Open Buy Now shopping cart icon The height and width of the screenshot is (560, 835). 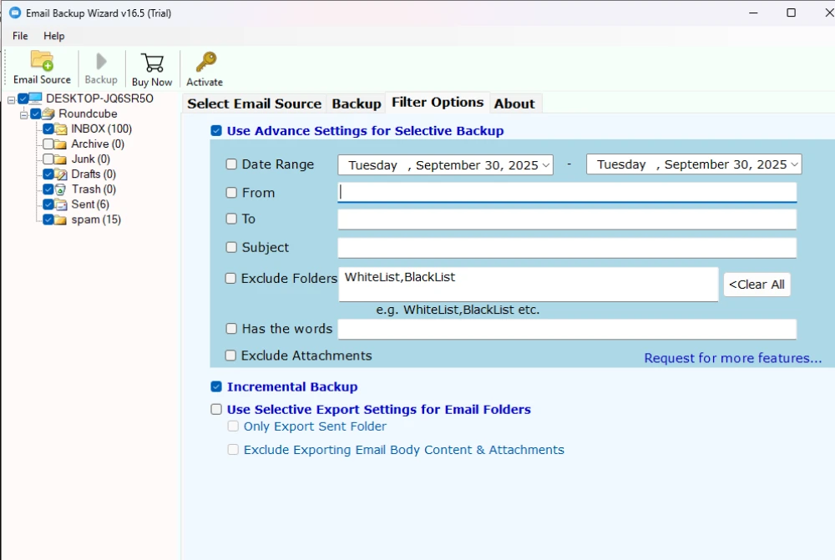152,62
